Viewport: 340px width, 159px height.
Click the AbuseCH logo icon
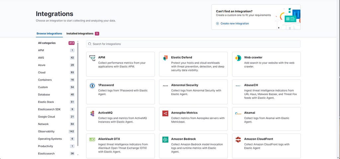click(x=238, y=86)
